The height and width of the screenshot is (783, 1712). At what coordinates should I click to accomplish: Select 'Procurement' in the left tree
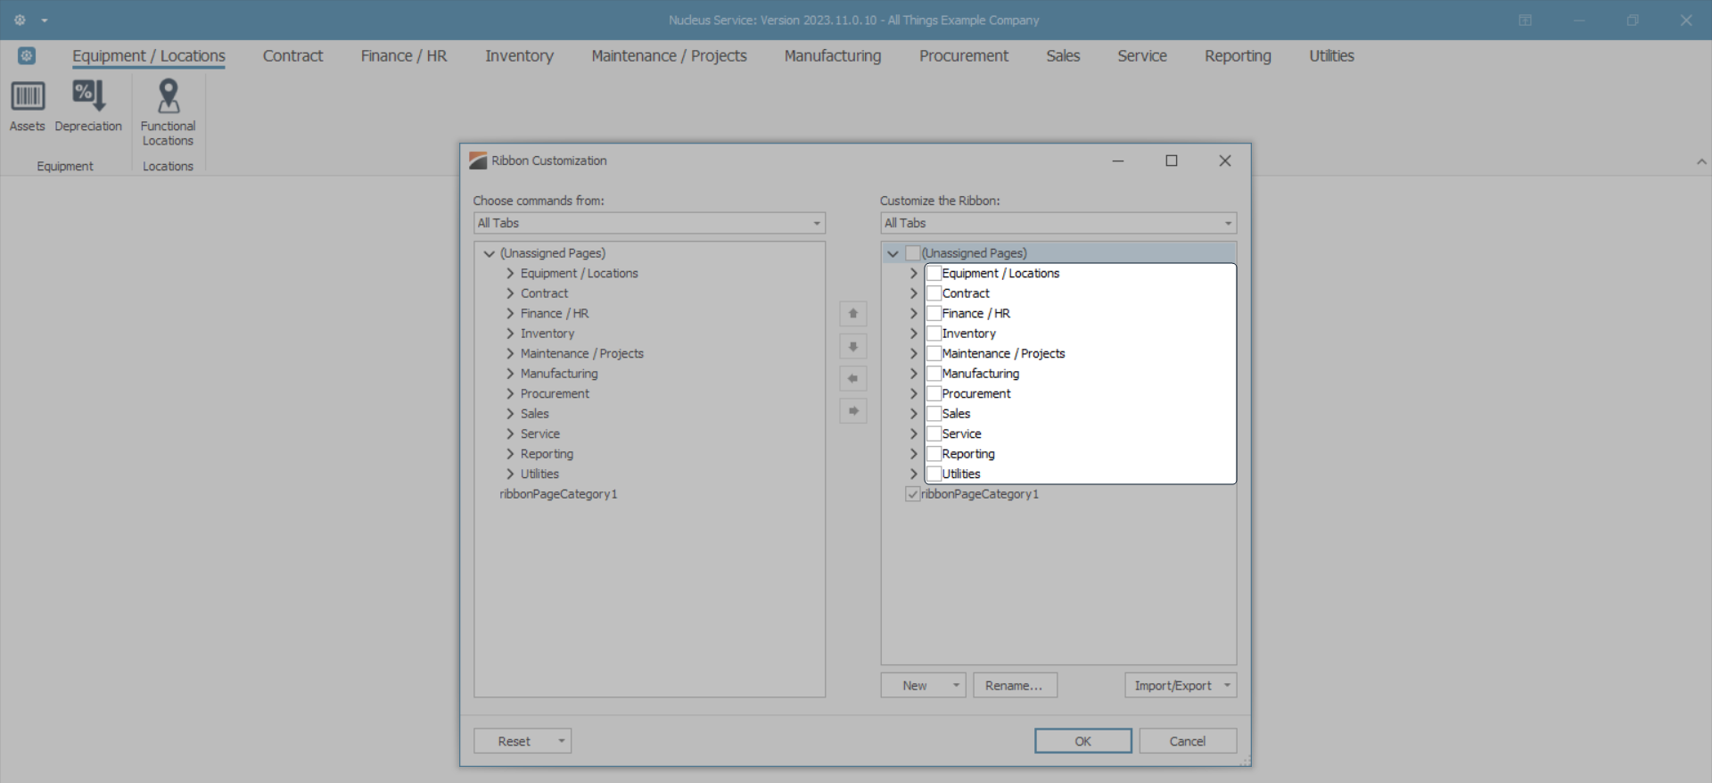[x=555, y=393]
